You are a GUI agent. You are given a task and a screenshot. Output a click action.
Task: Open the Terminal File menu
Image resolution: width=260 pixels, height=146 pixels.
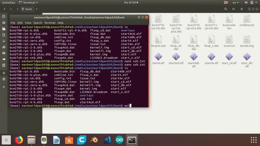[x=13, y=23]
